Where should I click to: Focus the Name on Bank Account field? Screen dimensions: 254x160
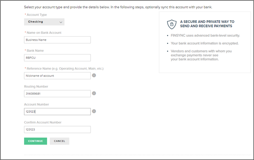pyautogui.click(x=57, y=40)
